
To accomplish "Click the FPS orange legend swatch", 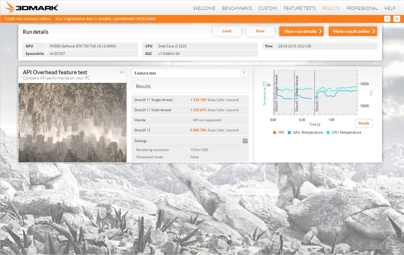I will coord(274,133).
